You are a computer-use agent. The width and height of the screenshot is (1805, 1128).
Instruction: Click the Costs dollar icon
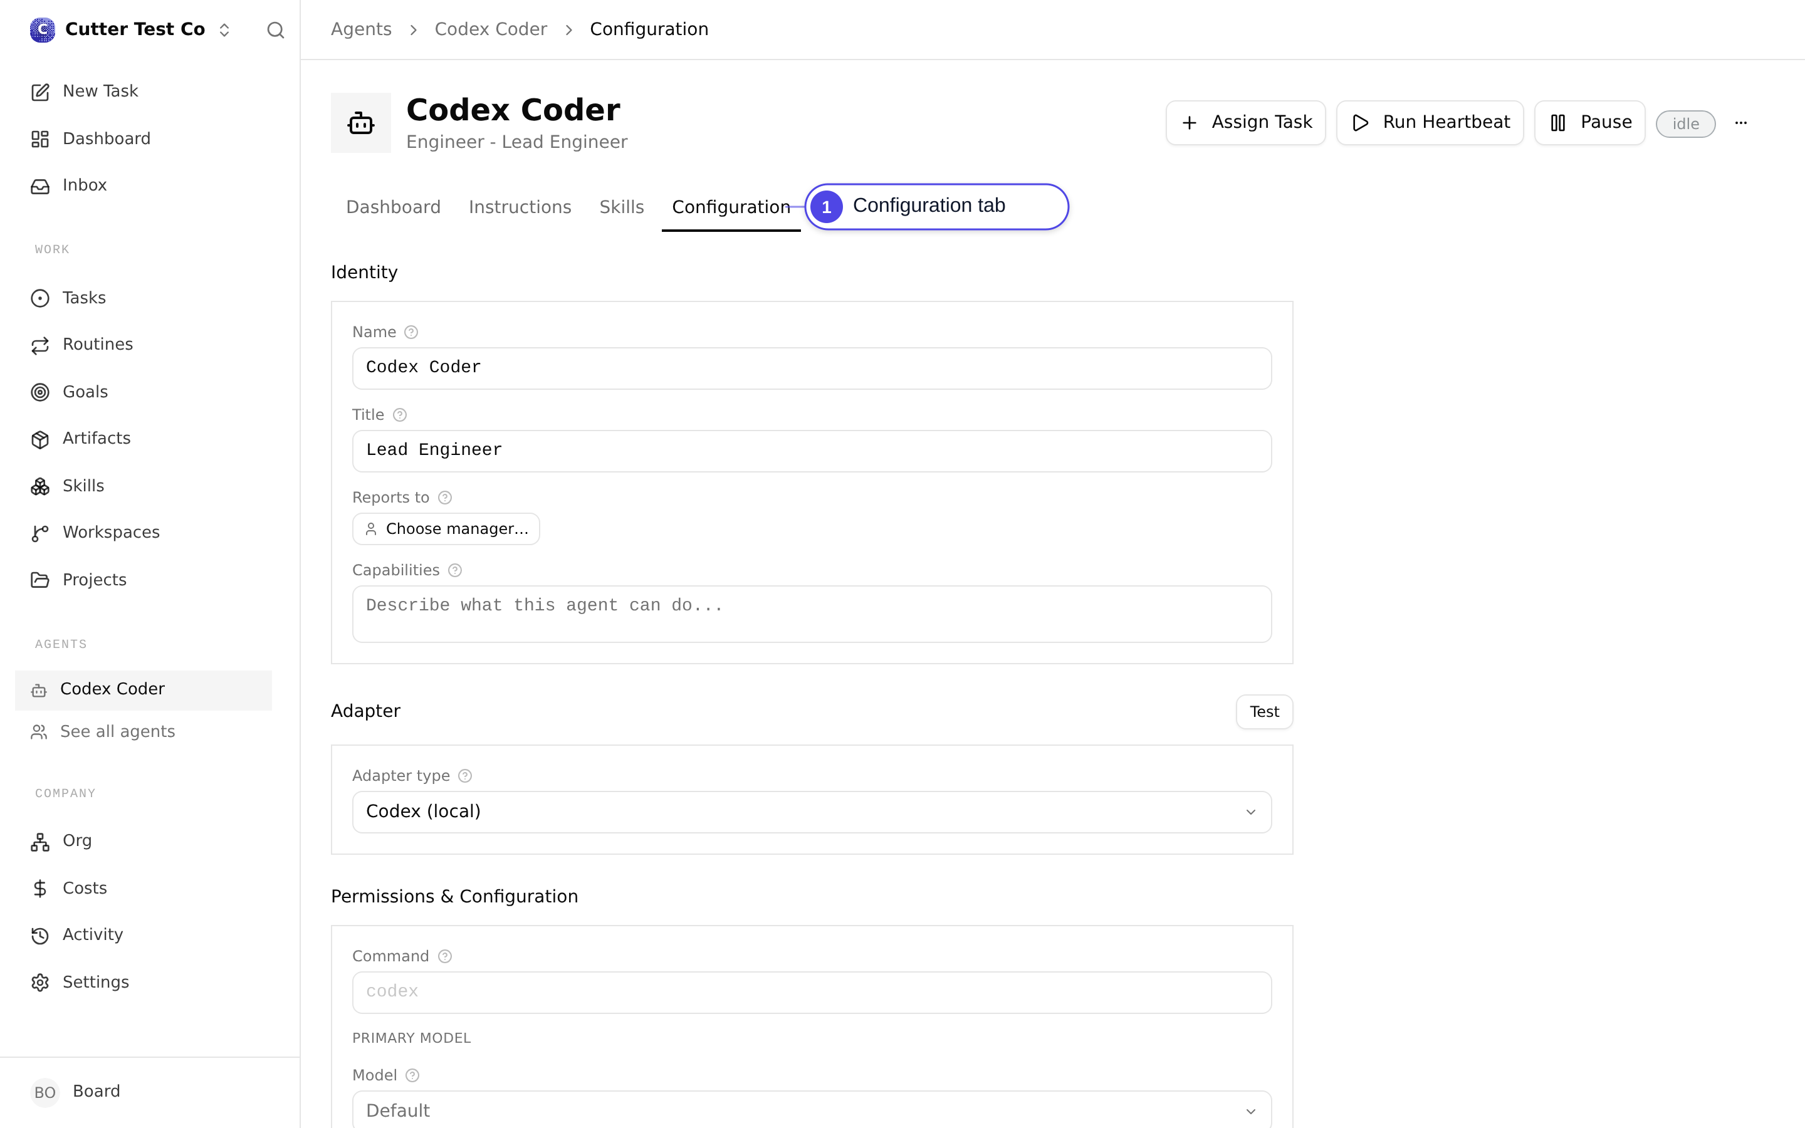tap(40, 889)
